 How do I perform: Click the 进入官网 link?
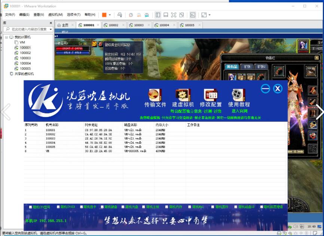point(239,111)
